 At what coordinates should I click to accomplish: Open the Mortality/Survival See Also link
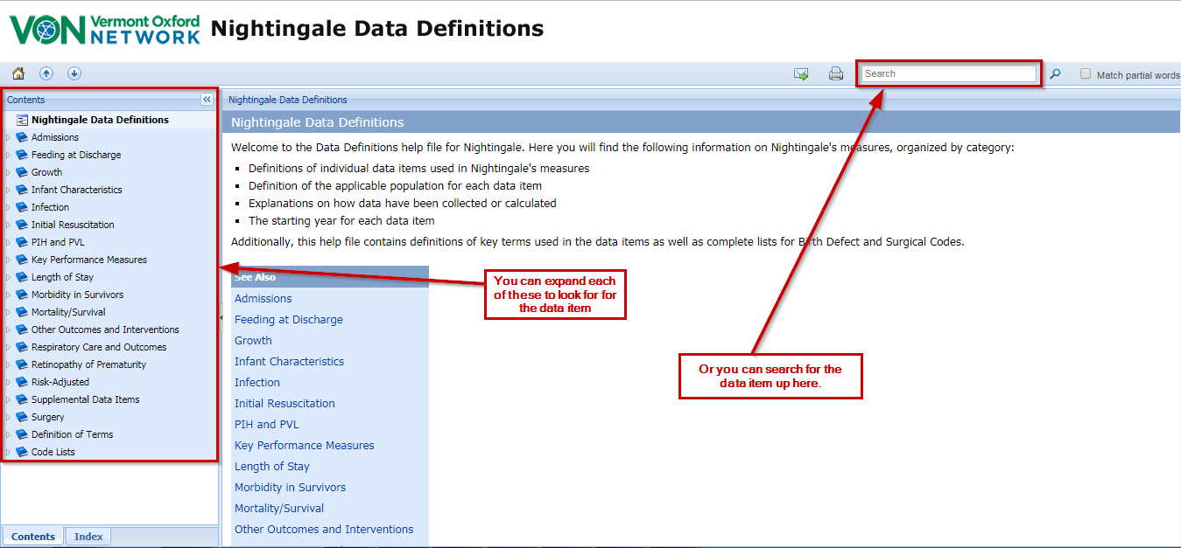coord(279,509)
